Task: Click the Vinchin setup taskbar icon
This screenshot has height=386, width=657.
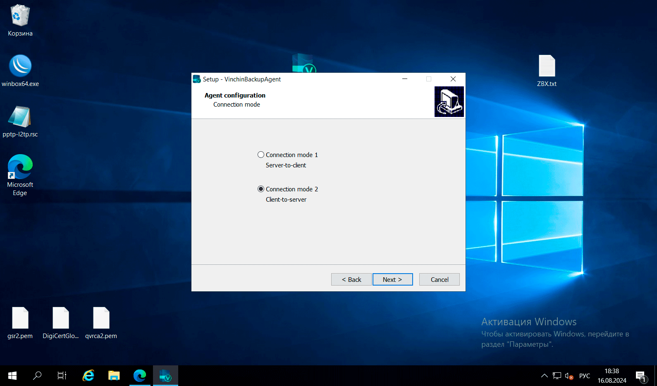Action: [165, 376]
